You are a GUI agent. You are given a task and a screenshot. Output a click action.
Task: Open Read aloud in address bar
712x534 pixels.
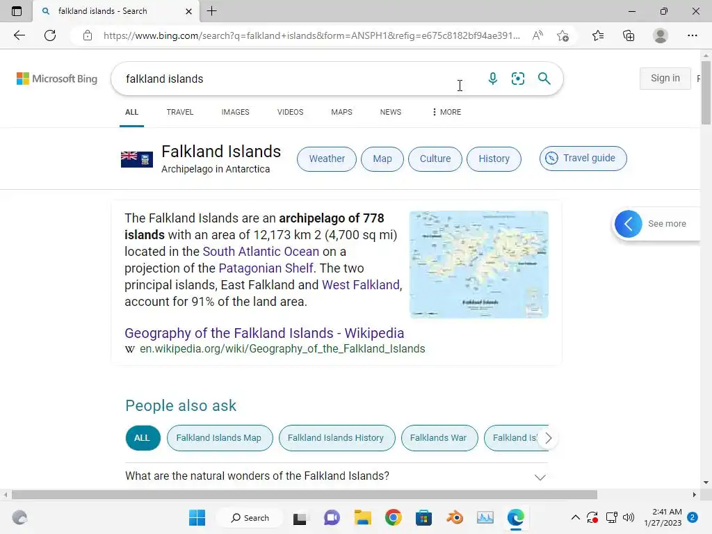point(537,35)
